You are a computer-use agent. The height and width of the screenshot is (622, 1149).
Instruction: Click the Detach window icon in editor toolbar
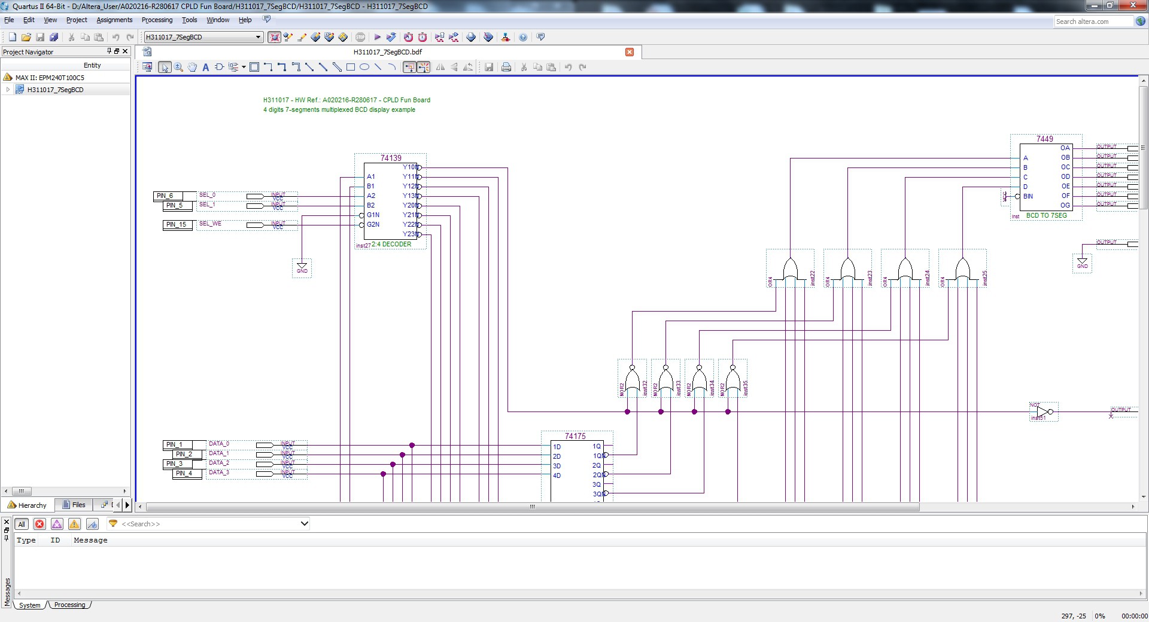(147, 68)
